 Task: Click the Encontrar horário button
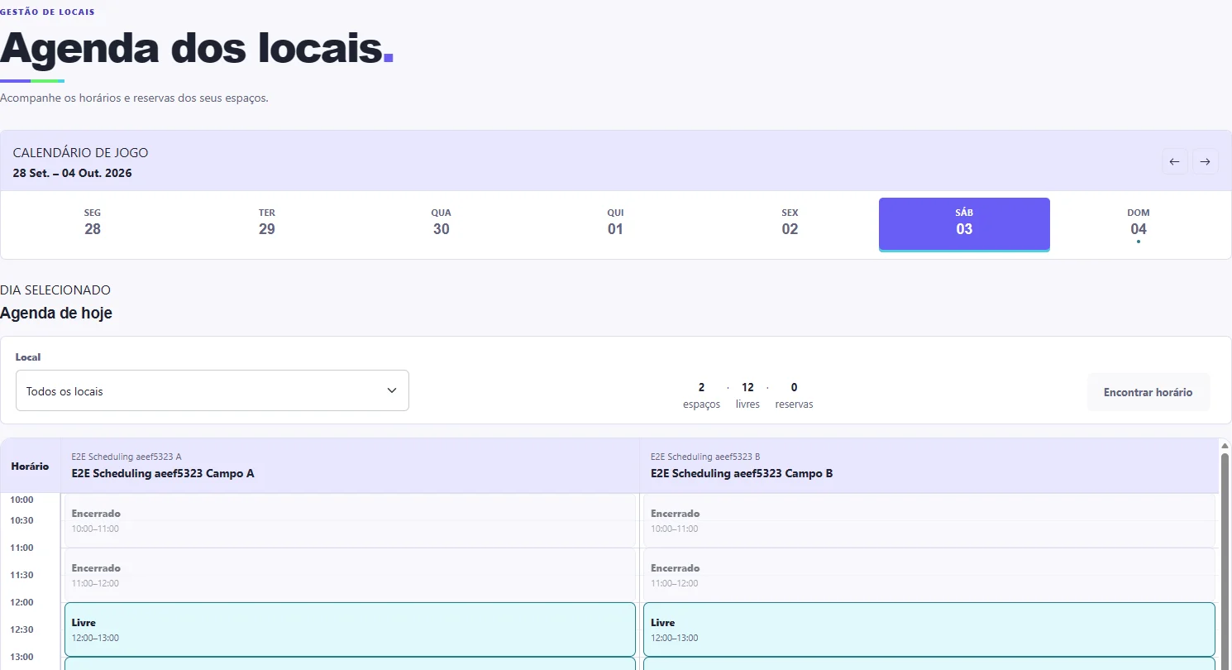[x=1148, y=392]
